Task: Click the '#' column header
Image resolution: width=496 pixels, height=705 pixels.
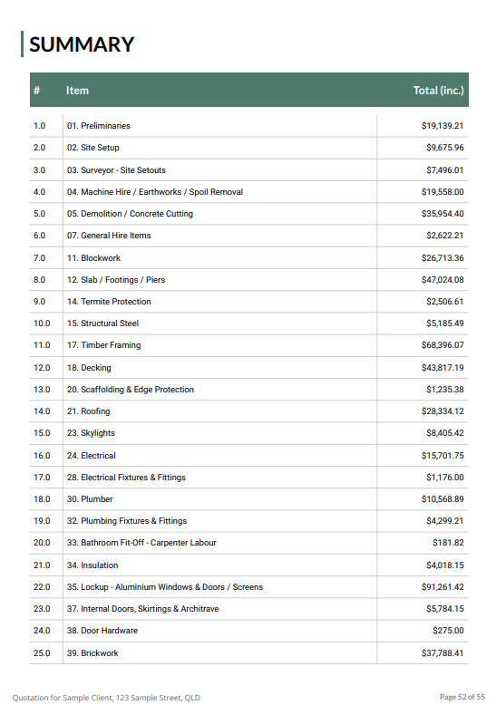Action: click(37, 91)
